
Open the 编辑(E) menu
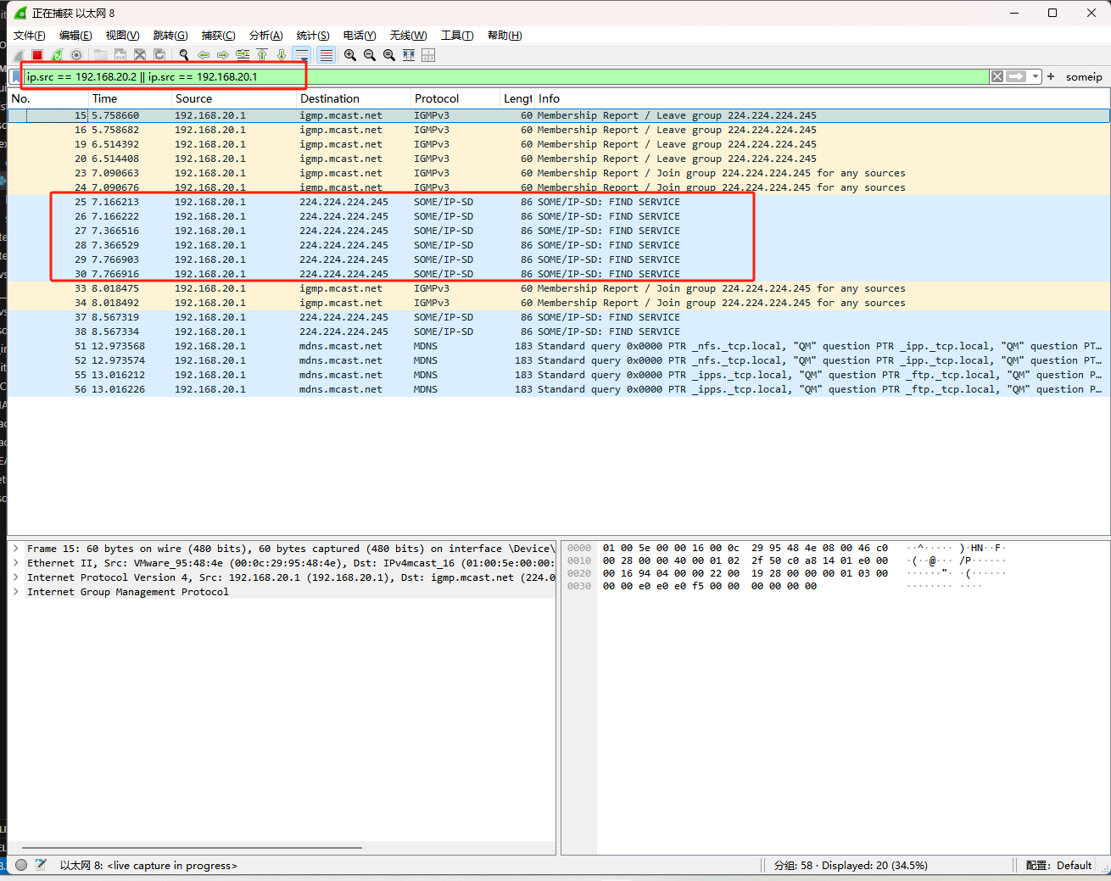click(x=75, y=36)
